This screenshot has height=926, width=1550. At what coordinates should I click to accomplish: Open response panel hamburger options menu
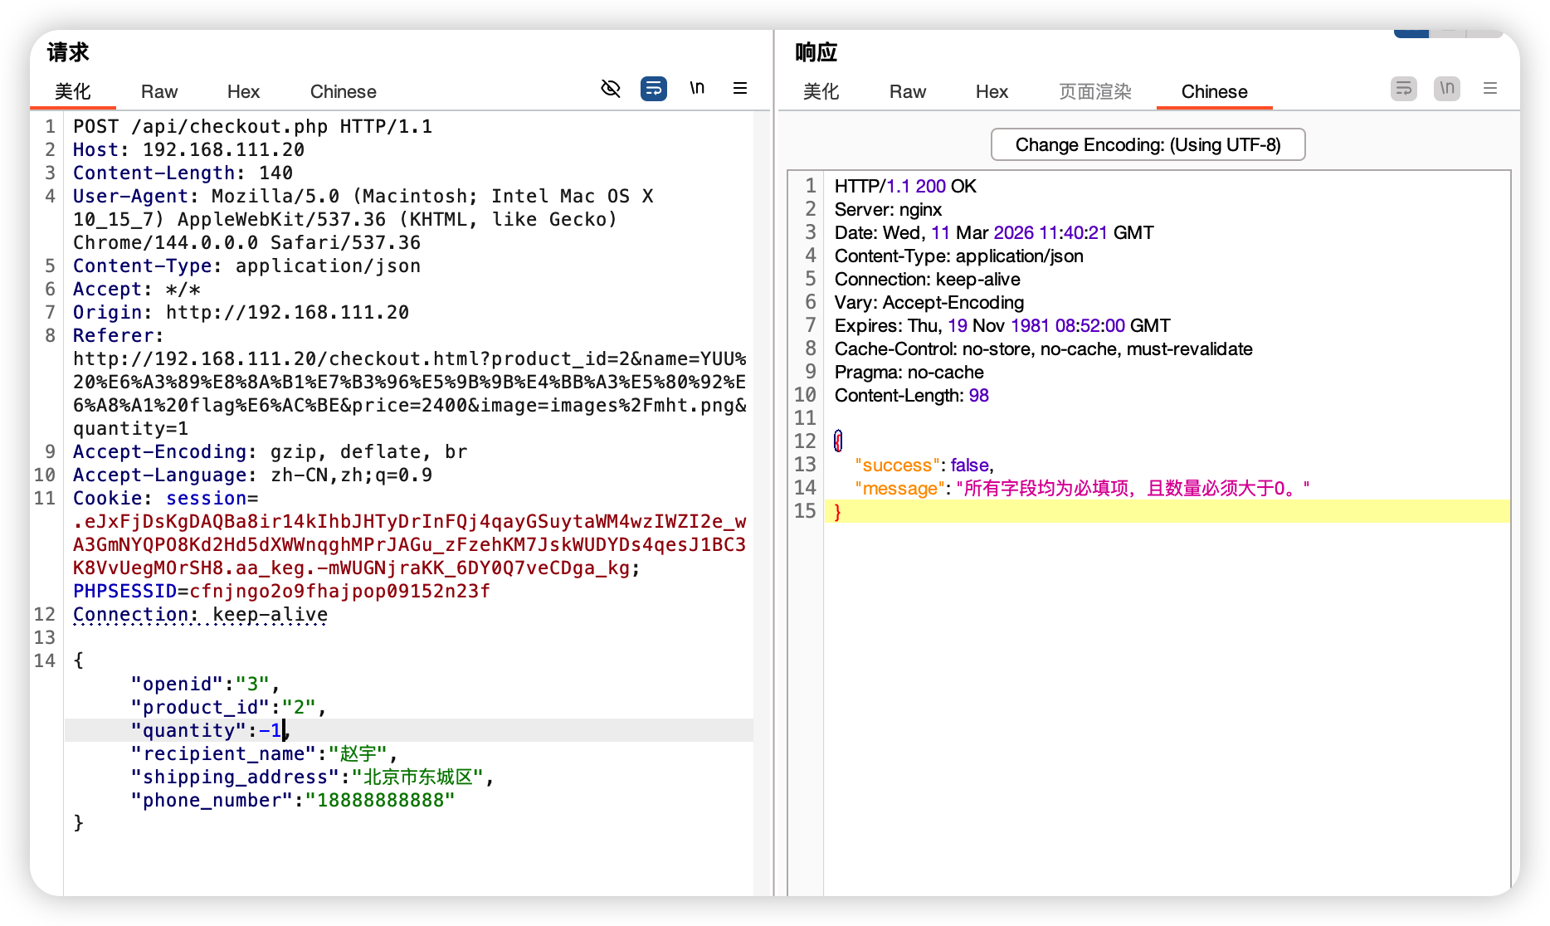[1490, 89]
